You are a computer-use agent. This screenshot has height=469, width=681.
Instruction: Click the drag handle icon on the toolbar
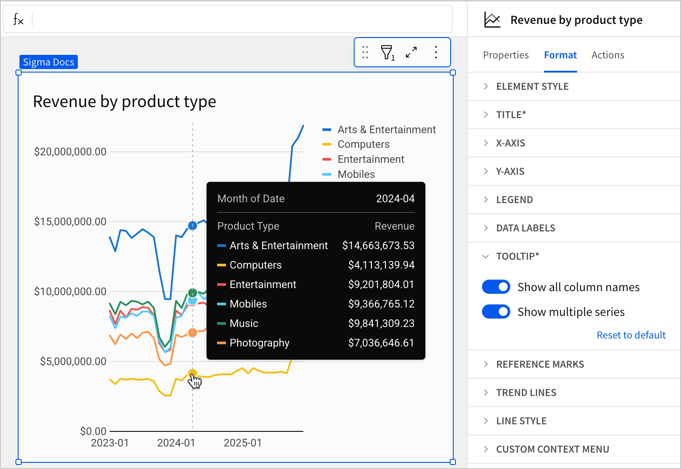tap(365, 52)
